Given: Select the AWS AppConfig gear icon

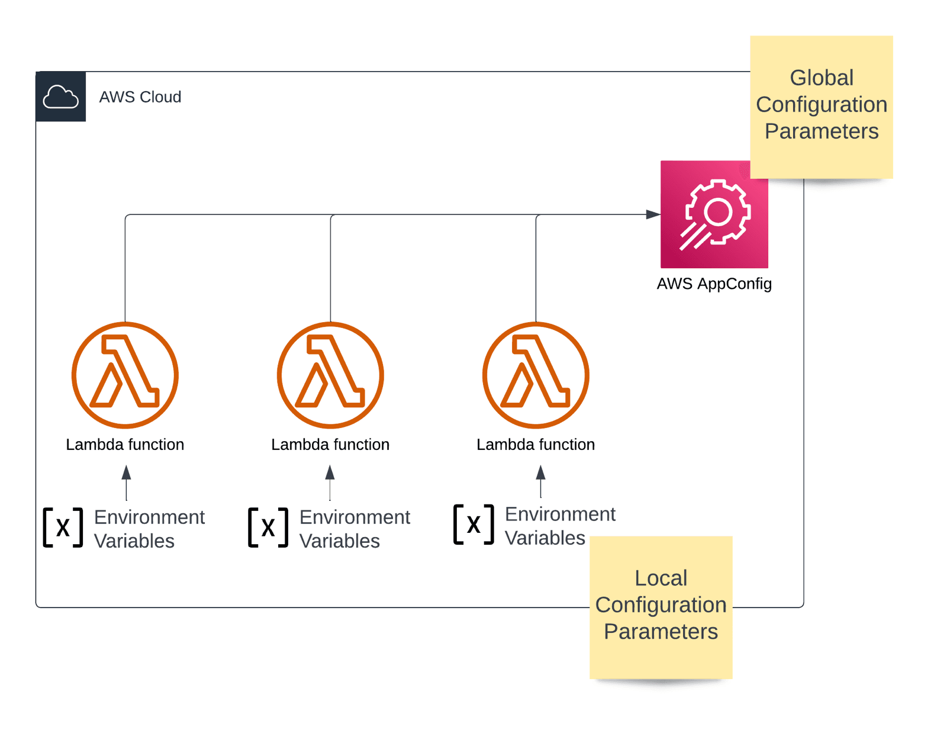Looking at the screenshot, I should coord(714,214).
